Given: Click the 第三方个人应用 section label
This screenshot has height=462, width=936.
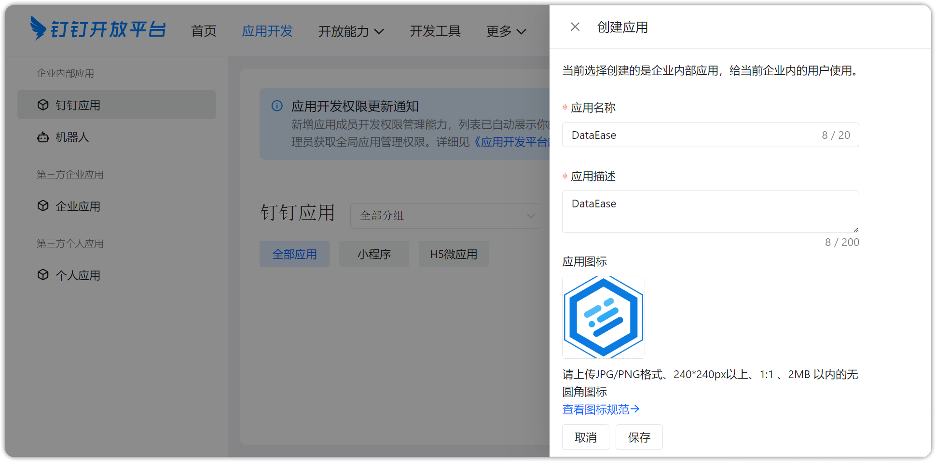Looking at the screenshot, I should pyautogui.click(x=70, y=244).
